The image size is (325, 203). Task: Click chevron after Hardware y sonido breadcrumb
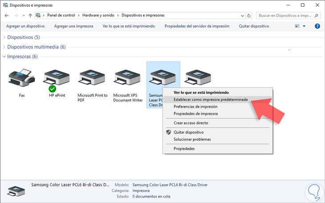pyautogui.click(x=118, y=15)
